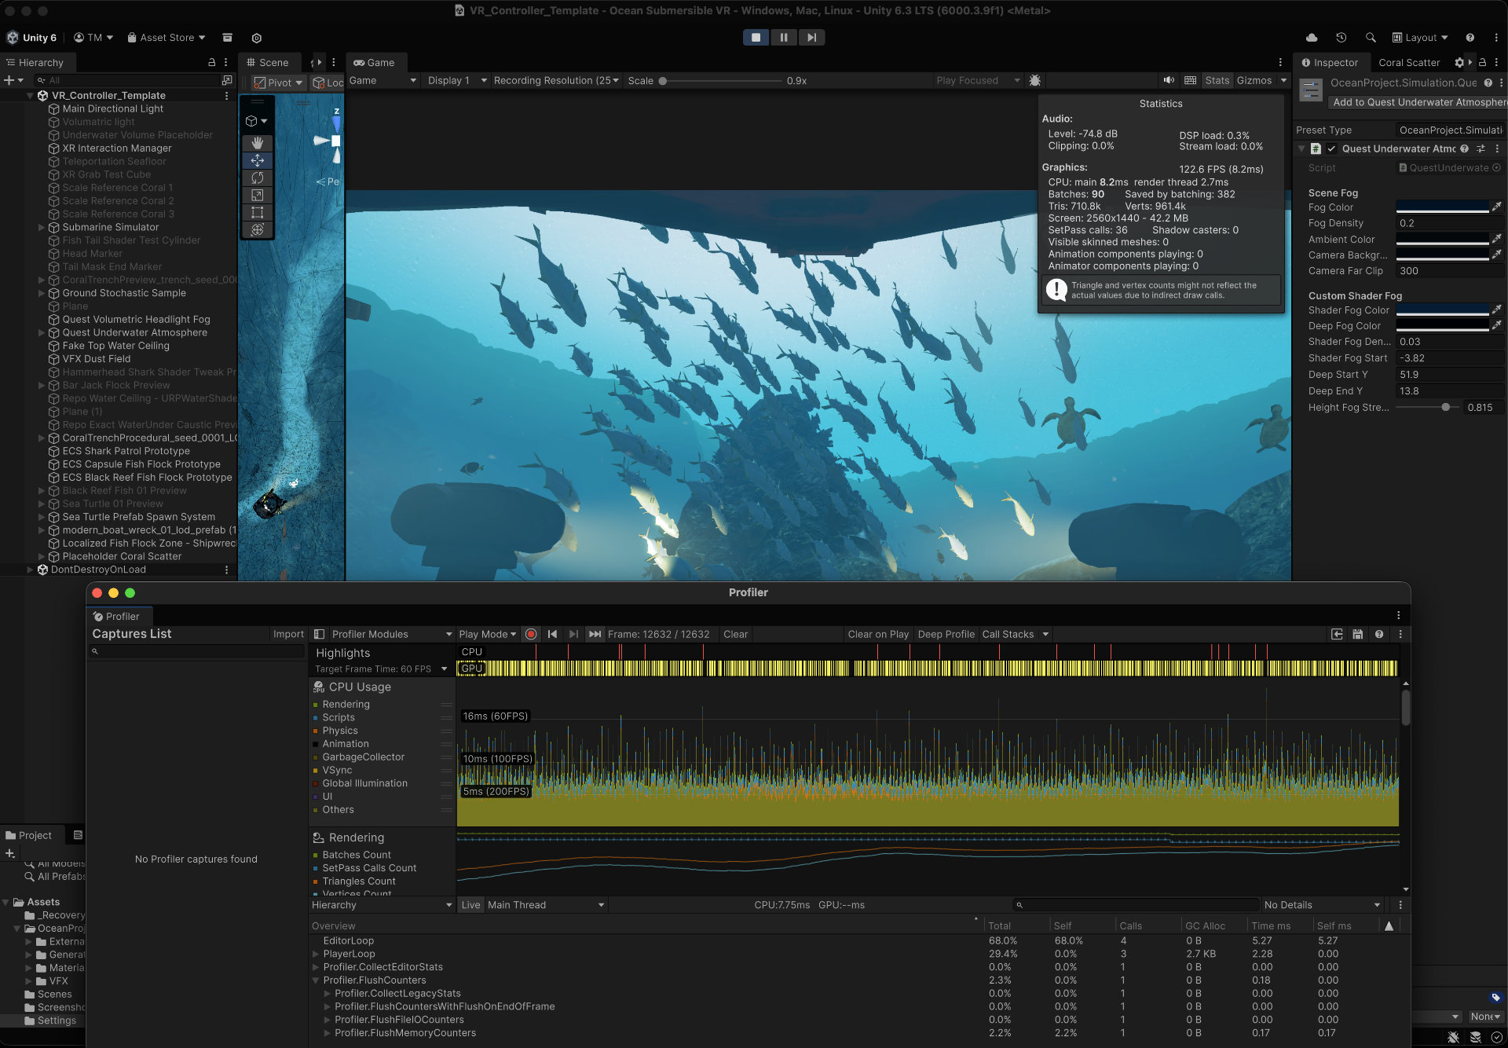Select the Transform tool in Scene toolbar

(257, 229)
